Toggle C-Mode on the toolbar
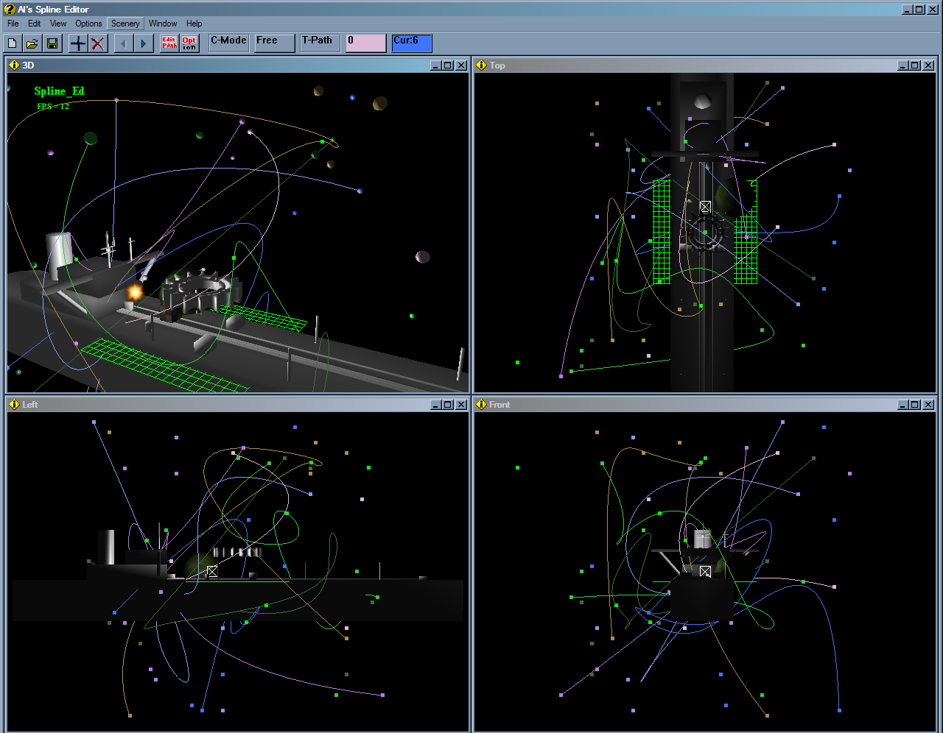 coord(228,42)
